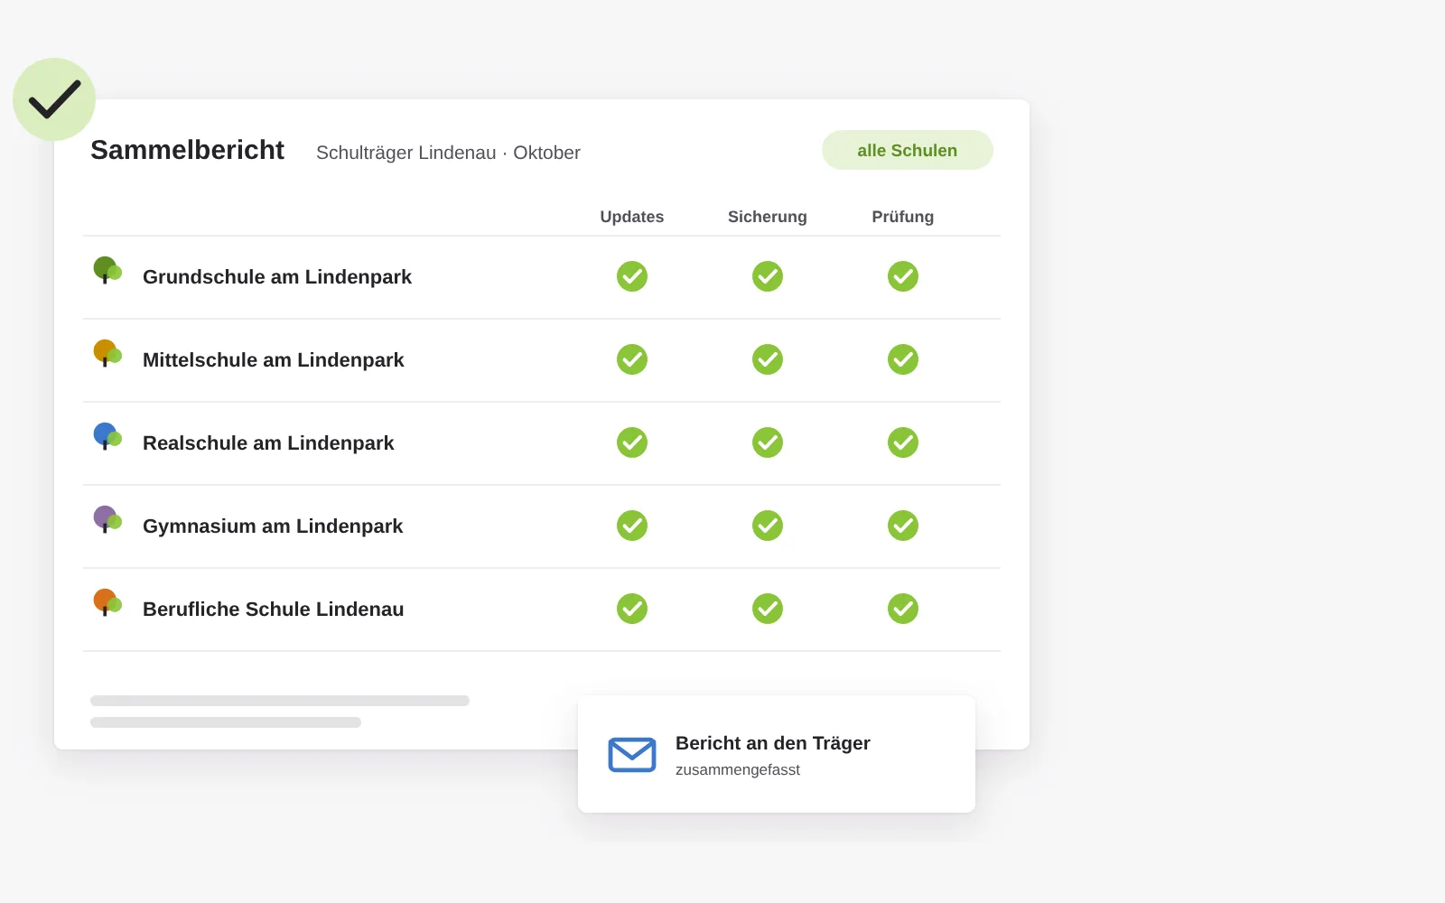Viewport: 1445px width, 903px height.
Task: Click the 'Schulträger Lindenau · Oktober' subtitle
Action: tap(448, 153)
